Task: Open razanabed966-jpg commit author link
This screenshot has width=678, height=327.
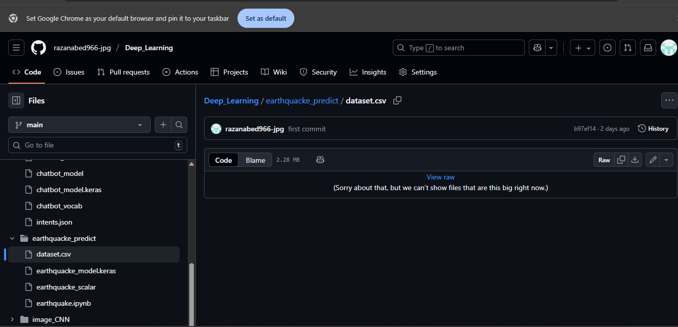Action: [x=254, y=129]
